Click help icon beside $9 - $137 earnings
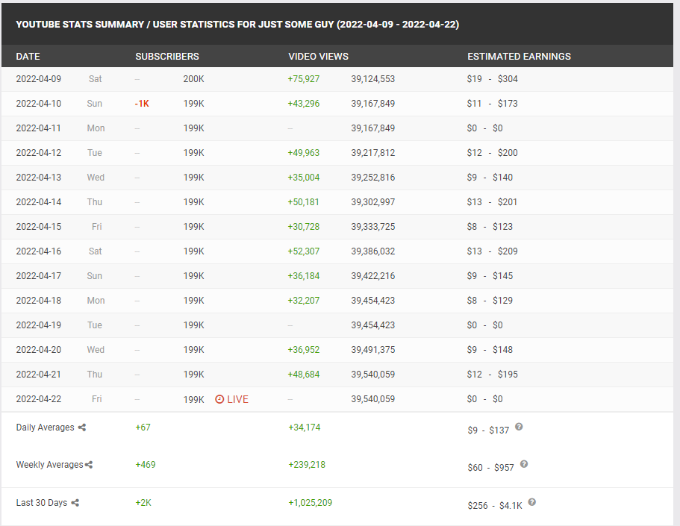Viewport: 680px width, 526px height. pos(519,427)
